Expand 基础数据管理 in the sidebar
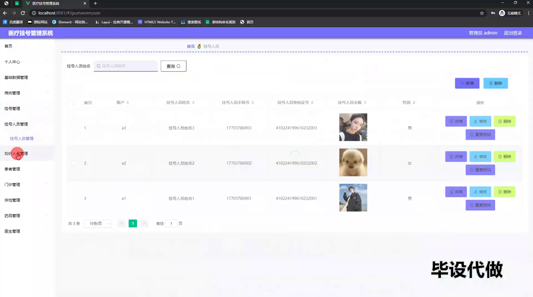 tap(27, 77)
